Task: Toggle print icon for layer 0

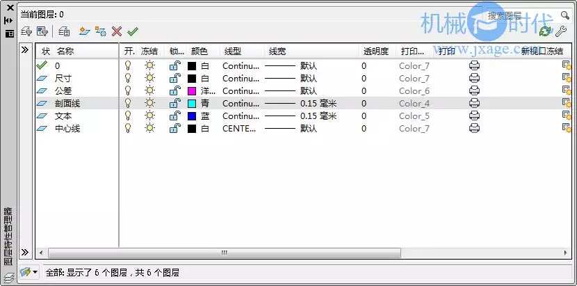Action: 474,66
